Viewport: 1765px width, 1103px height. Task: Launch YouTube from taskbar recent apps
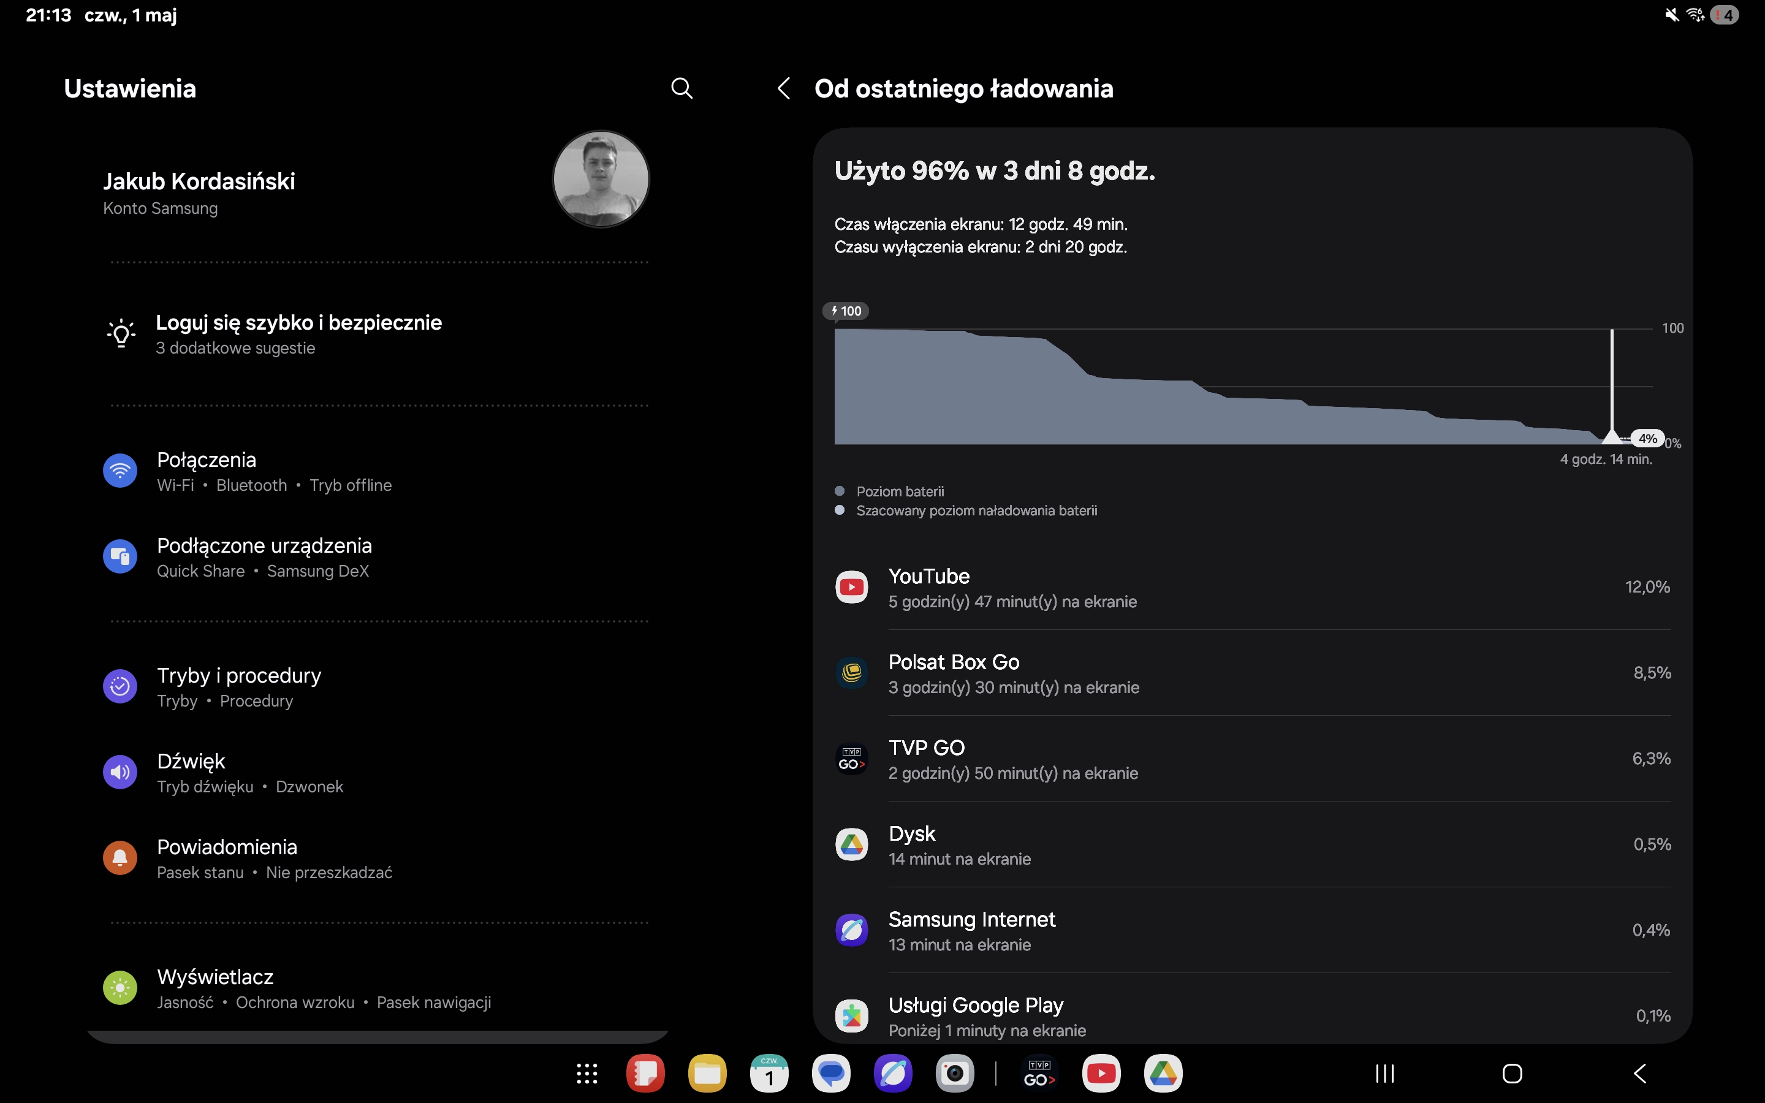click(x=1101, y=1073)
